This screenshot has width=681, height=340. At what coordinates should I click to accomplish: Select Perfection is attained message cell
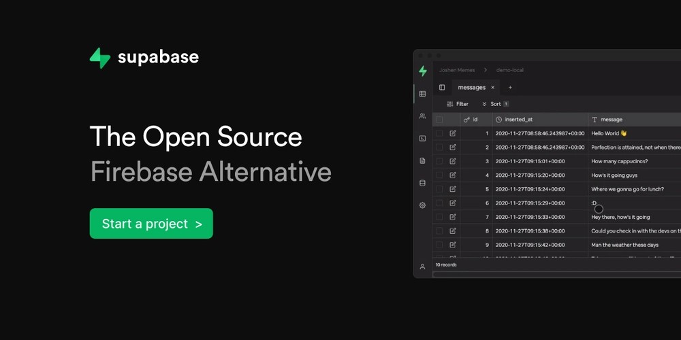tap(635, 147)
